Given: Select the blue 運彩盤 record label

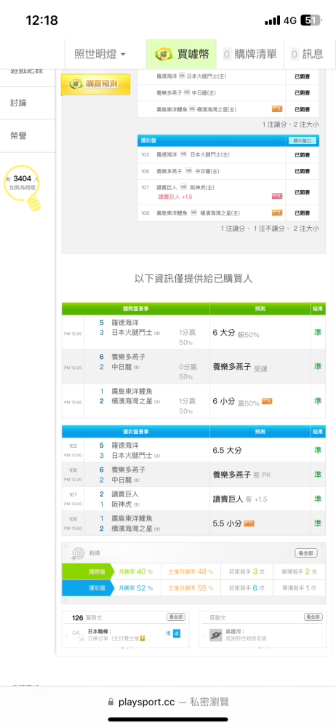Looking at the screenshot, I should (87, 587).
